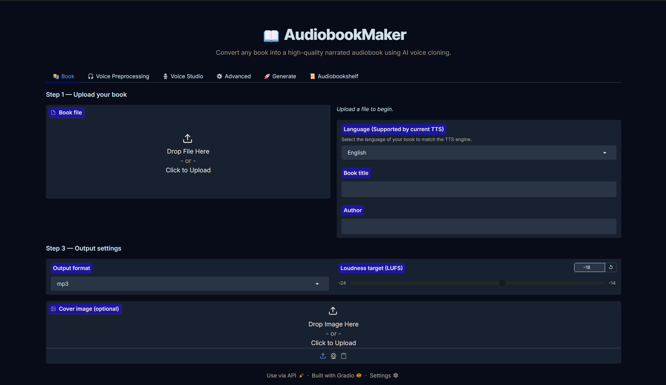This screenshot has width=666, height=385.
Task: Click the Book title input field
Action: tap(479, 189)
